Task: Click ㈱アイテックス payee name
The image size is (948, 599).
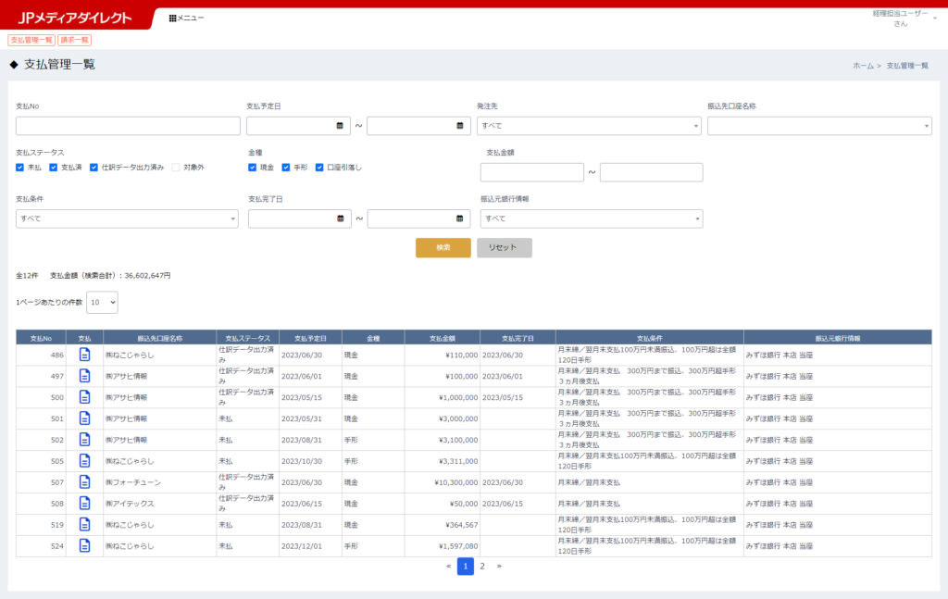Action: (130, 504)
